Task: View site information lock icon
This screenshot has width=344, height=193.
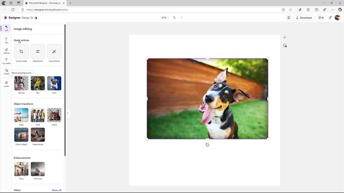Action: tap(23, 10)
